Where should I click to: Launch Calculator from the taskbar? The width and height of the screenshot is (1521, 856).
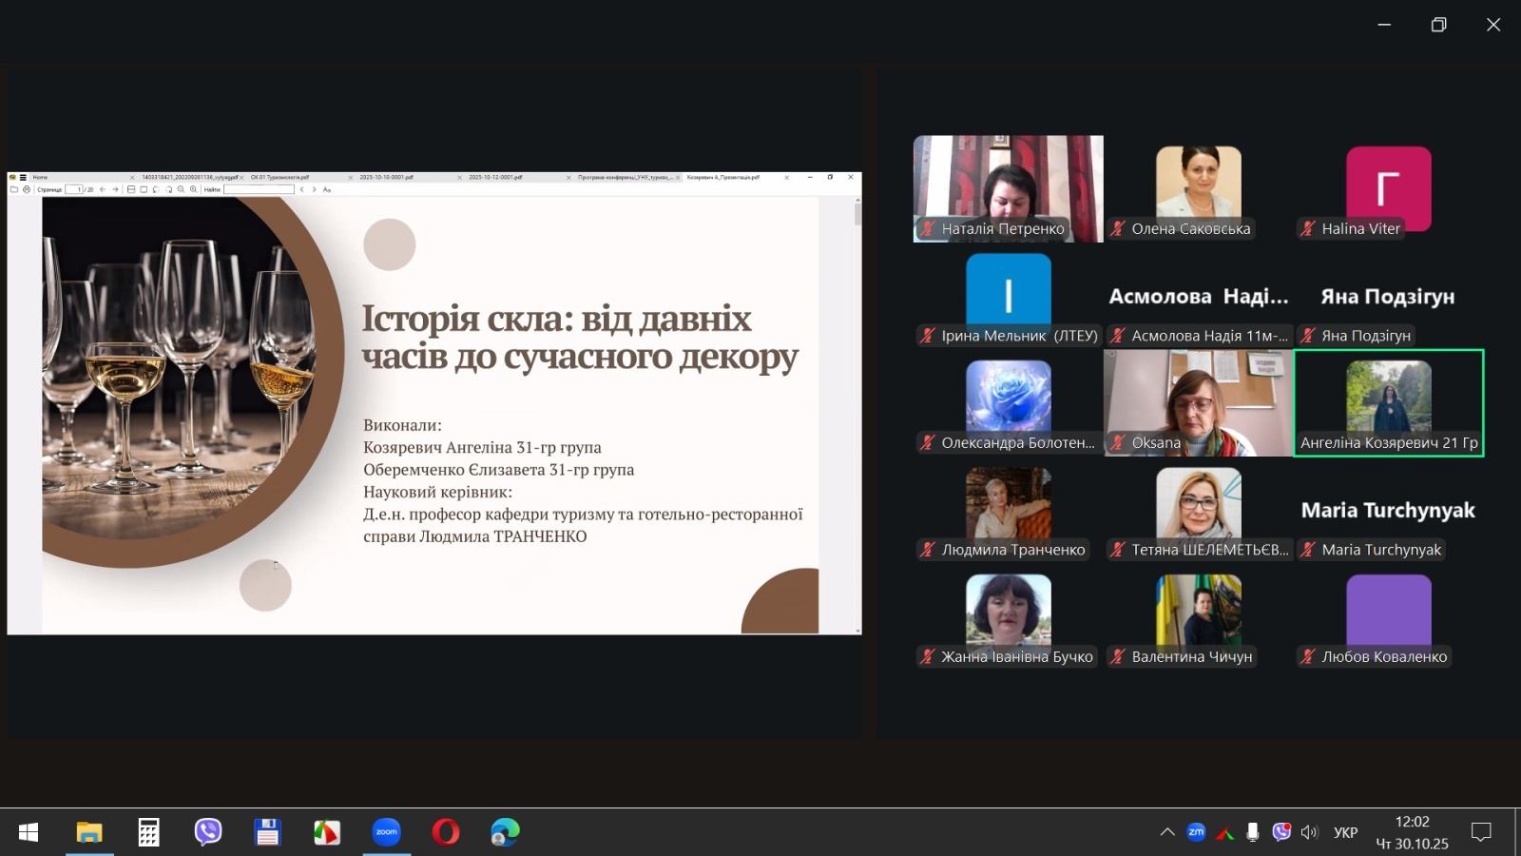point(148,832)
